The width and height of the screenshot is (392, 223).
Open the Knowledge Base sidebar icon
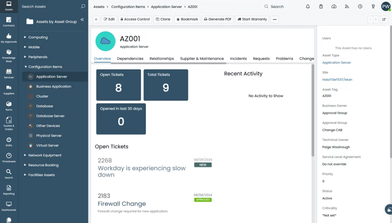tap(8, 55)
